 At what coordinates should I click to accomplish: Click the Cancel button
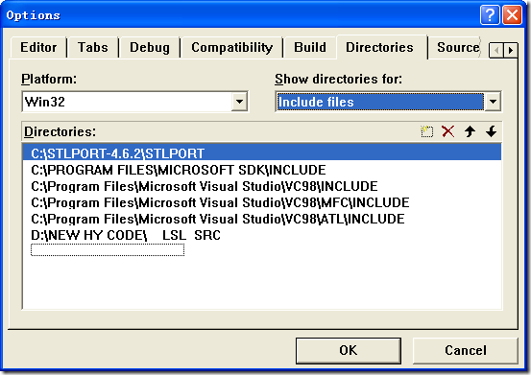coord(466,350)
